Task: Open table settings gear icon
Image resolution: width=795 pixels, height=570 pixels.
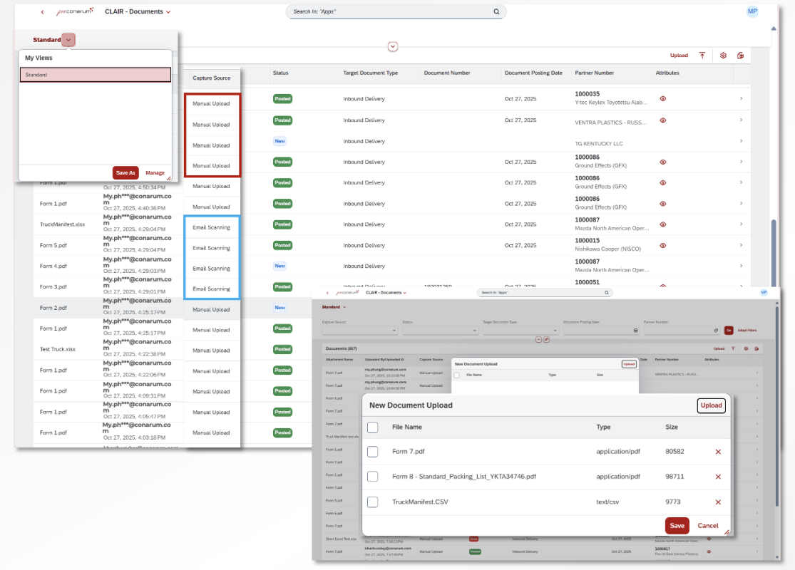Action: 723,56
